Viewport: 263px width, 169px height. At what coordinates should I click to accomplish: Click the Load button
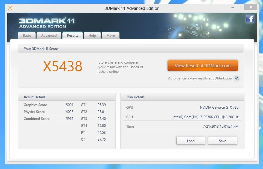click(191, 141)
